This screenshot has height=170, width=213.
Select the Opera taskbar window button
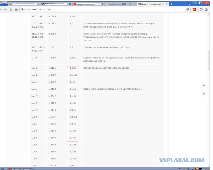tap(20, 169)
